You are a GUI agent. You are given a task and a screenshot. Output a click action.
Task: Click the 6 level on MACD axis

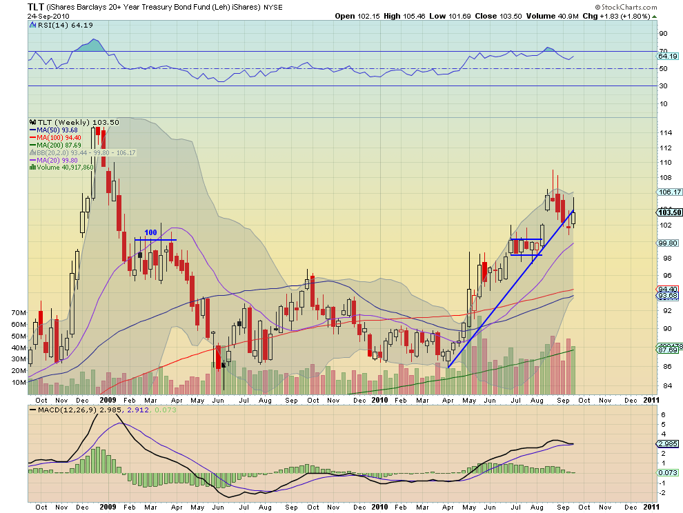pyautogui.click(x=663, y=414)
